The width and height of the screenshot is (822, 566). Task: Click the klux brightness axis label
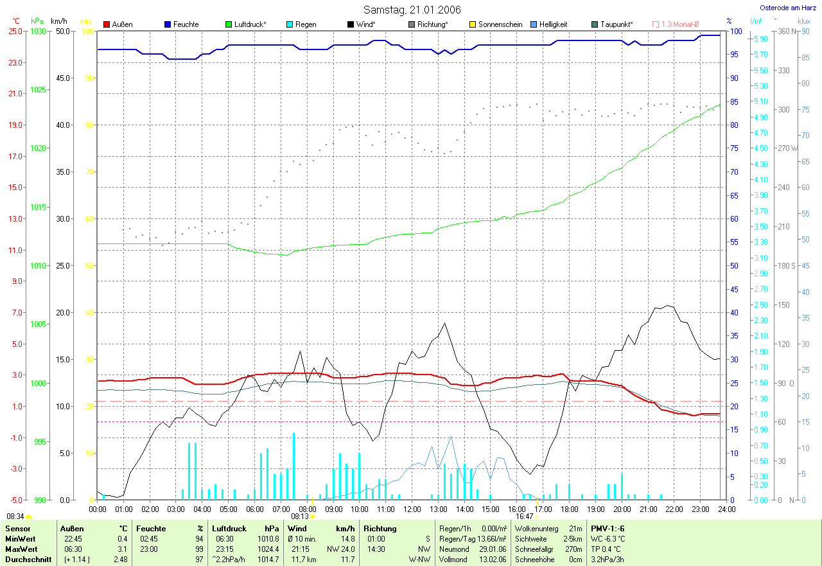804,21
